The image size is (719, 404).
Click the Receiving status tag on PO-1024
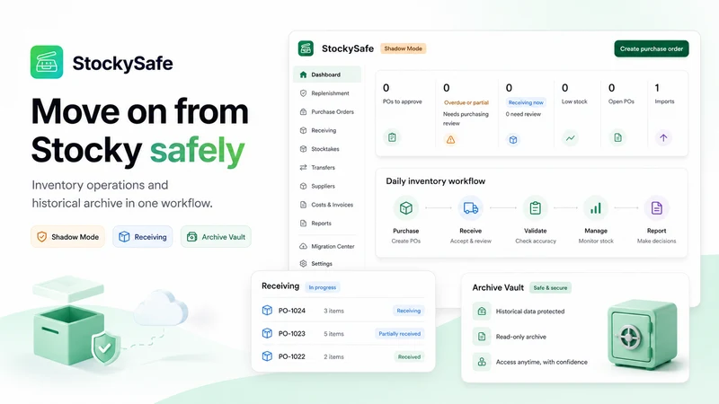(x=409, y=311)
